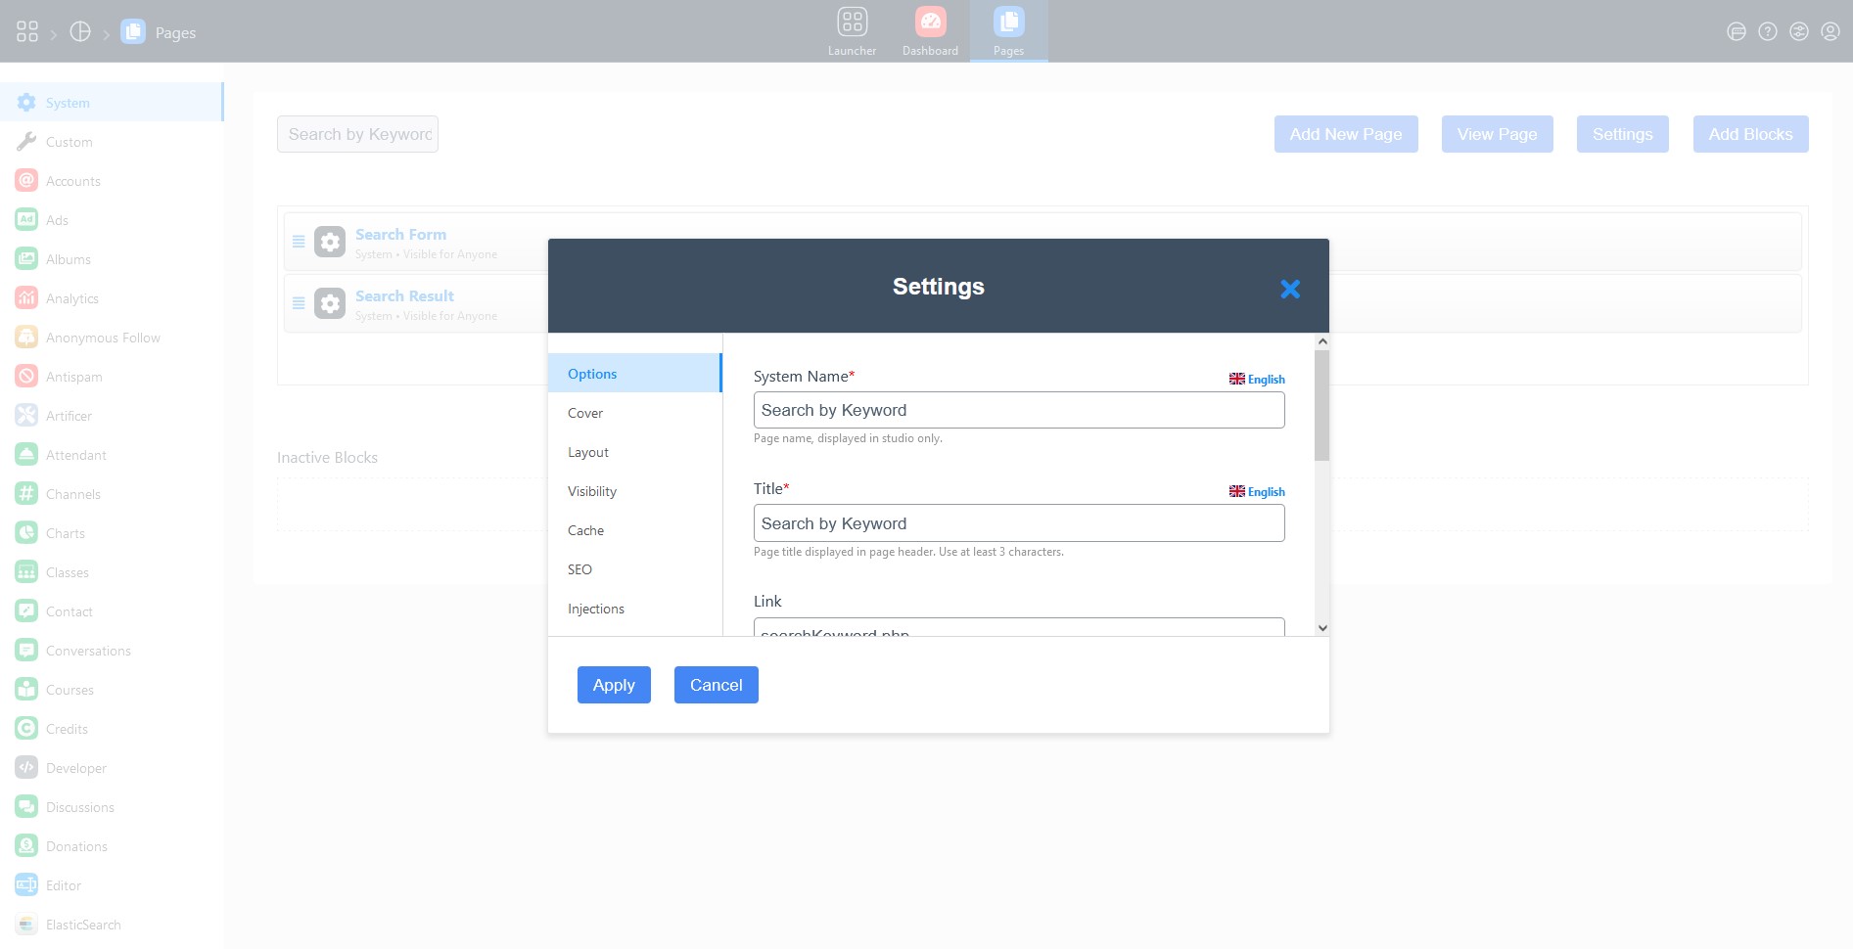Viewport: 1853px width, 949px height.
Task: Open the SEO settings tab
Action: pyautogui.click(x=579, y=569)
